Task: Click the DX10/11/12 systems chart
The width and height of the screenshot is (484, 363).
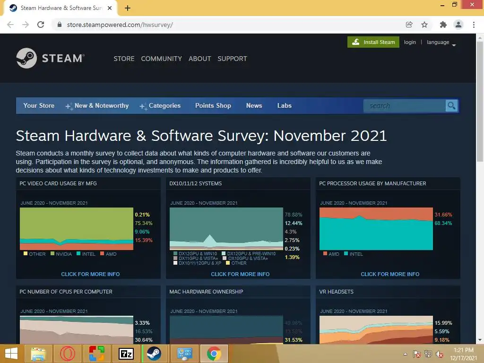Action: click(226, 229)
